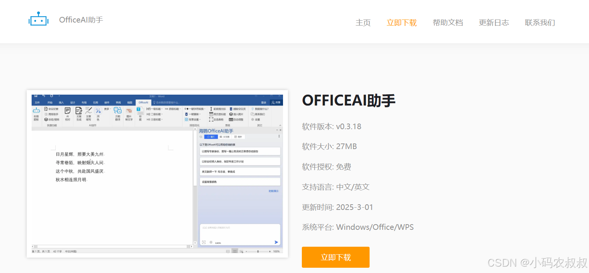The height and width of the screenshot is (273, 589).
Task: Click the 插入图片 icon in the preview ribbon
Action: 231,114
